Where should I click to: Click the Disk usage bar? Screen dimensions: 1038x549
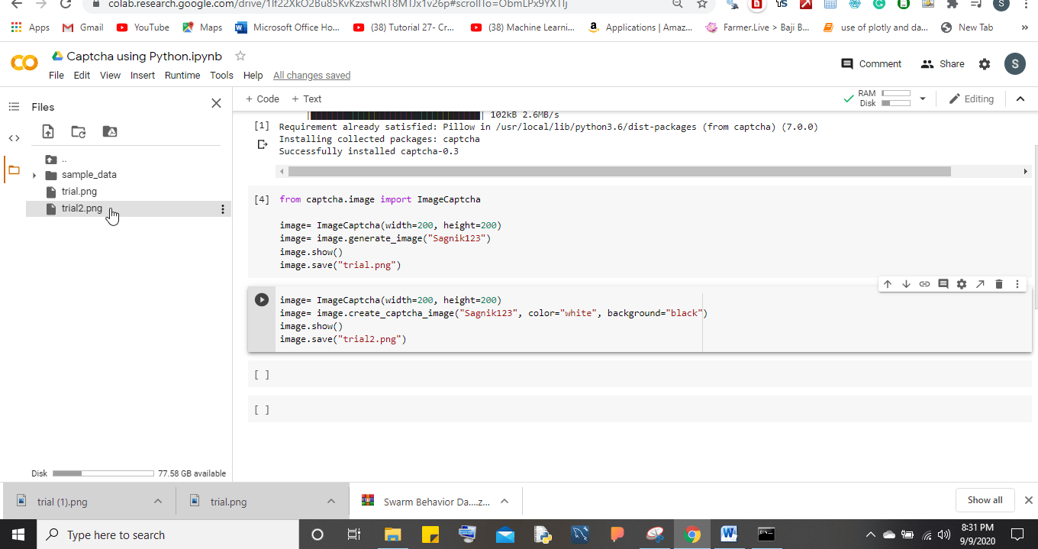click(x=103, y=473)
